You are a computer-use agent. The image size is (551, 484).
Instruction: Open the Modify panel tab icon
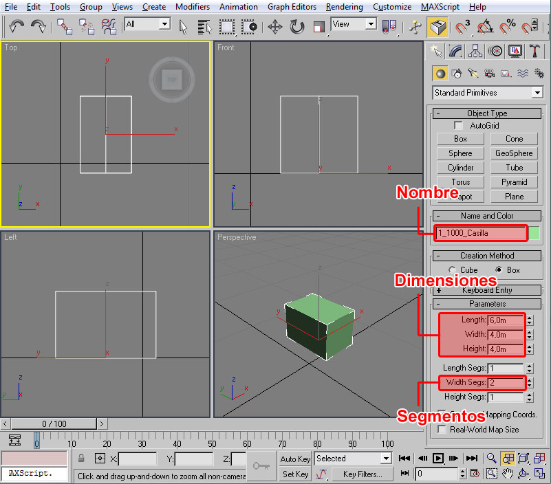(455, 51)
